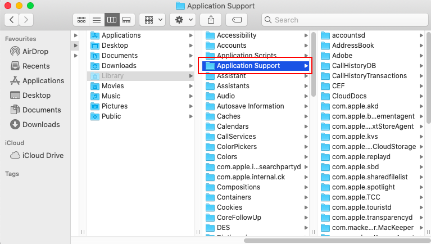The height and width of the screenshot is (244, 431).
Task: Expand the com.apple.kvs folder arrow
Action: pyautogui.click(x=421, y=137)
